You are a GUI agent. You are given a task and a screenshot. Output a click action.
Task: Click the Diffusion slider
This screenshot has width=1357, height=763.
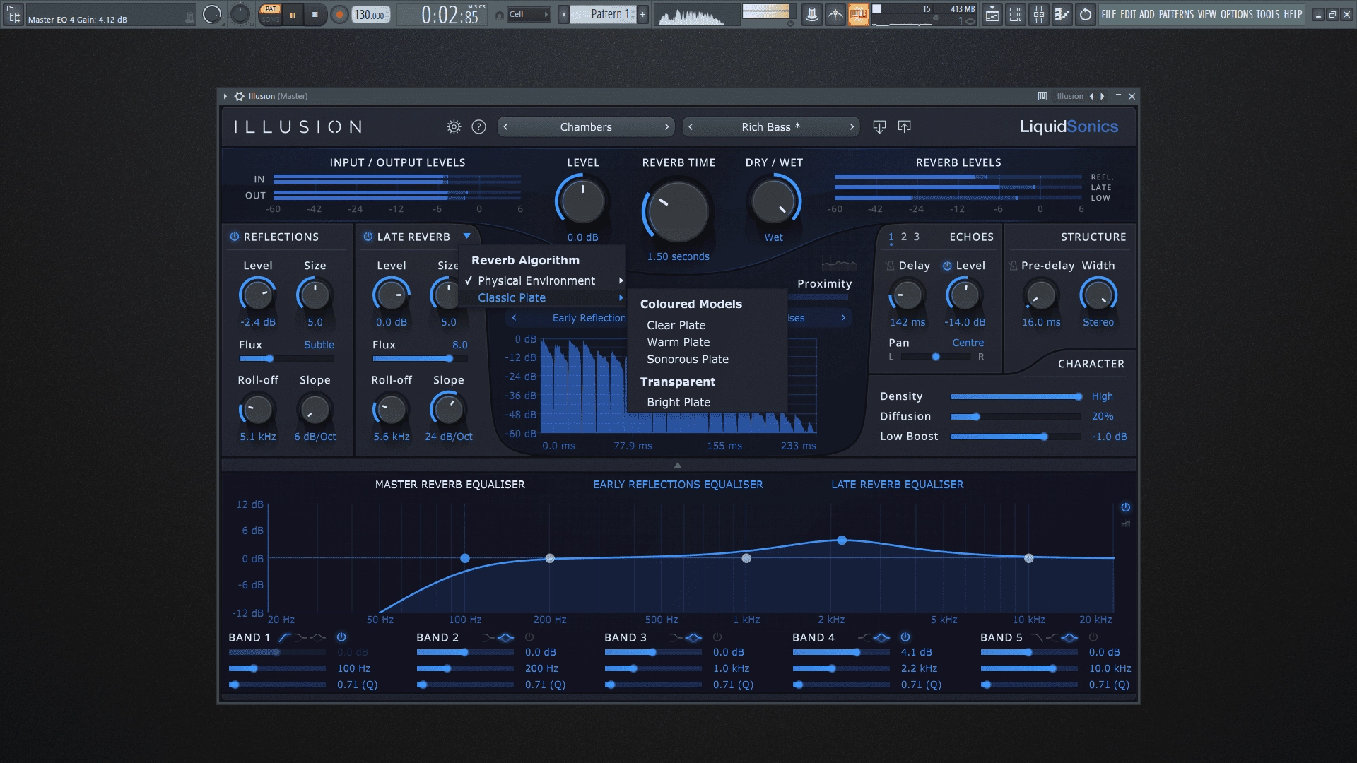click(1016, 417)
